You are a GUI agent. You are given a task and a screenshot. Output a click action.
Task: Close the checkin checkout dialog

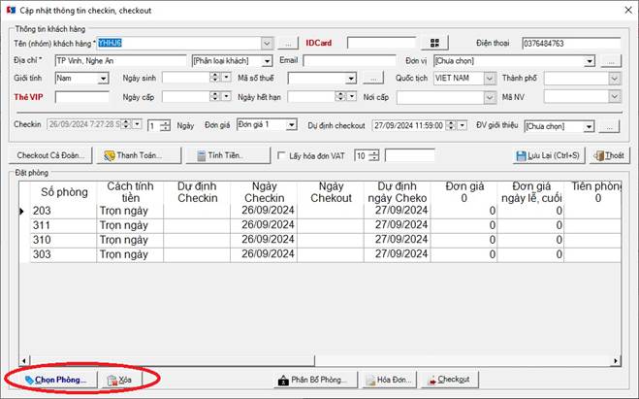[x=628, y=10]
